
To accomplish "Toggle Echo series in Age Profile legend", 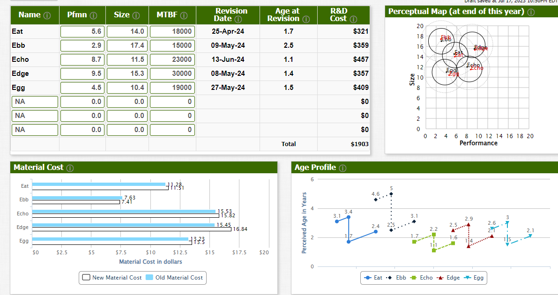I will 421,278.
